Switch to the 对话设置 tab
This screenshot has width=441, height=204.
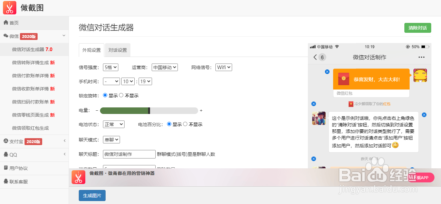(x=117, y=50)
